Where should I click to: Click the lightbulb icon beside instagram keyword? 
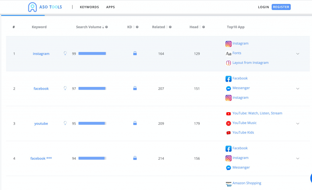click(65, 54)
